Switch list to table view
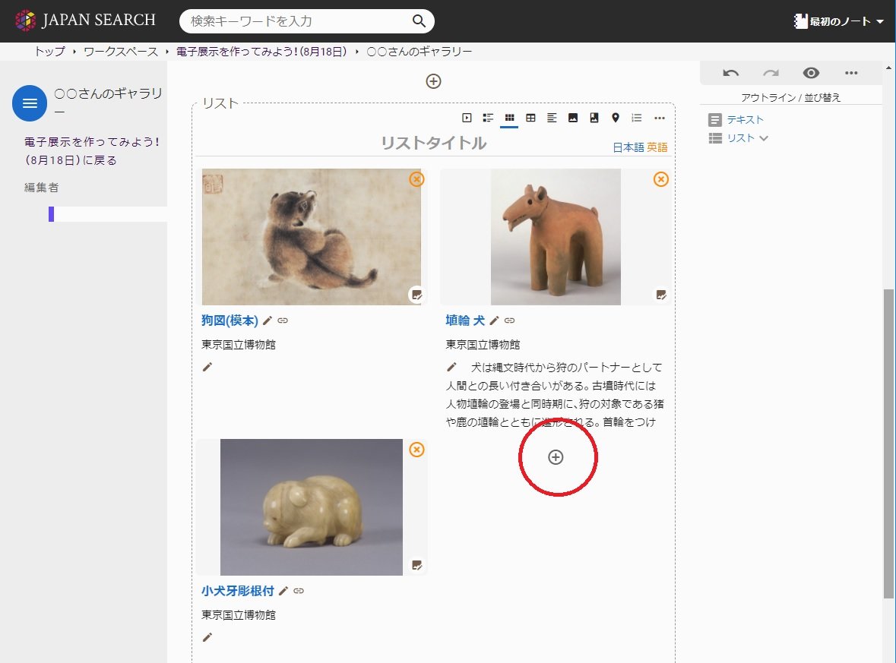Image resolution: width=896 pixels, height=663 pixels. (x=530, y=118)
